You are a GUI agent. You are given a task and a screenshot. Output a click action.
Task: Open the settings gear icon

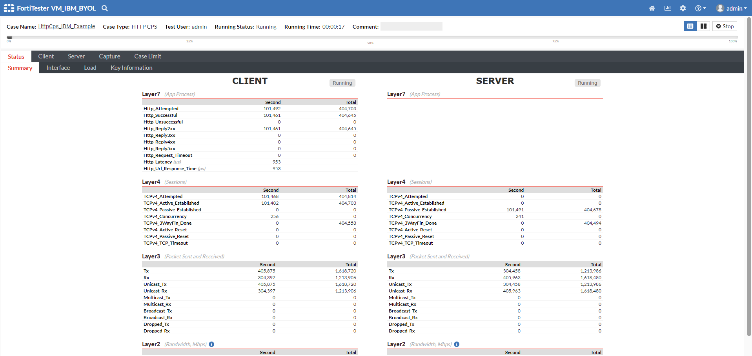coord(683,8)
